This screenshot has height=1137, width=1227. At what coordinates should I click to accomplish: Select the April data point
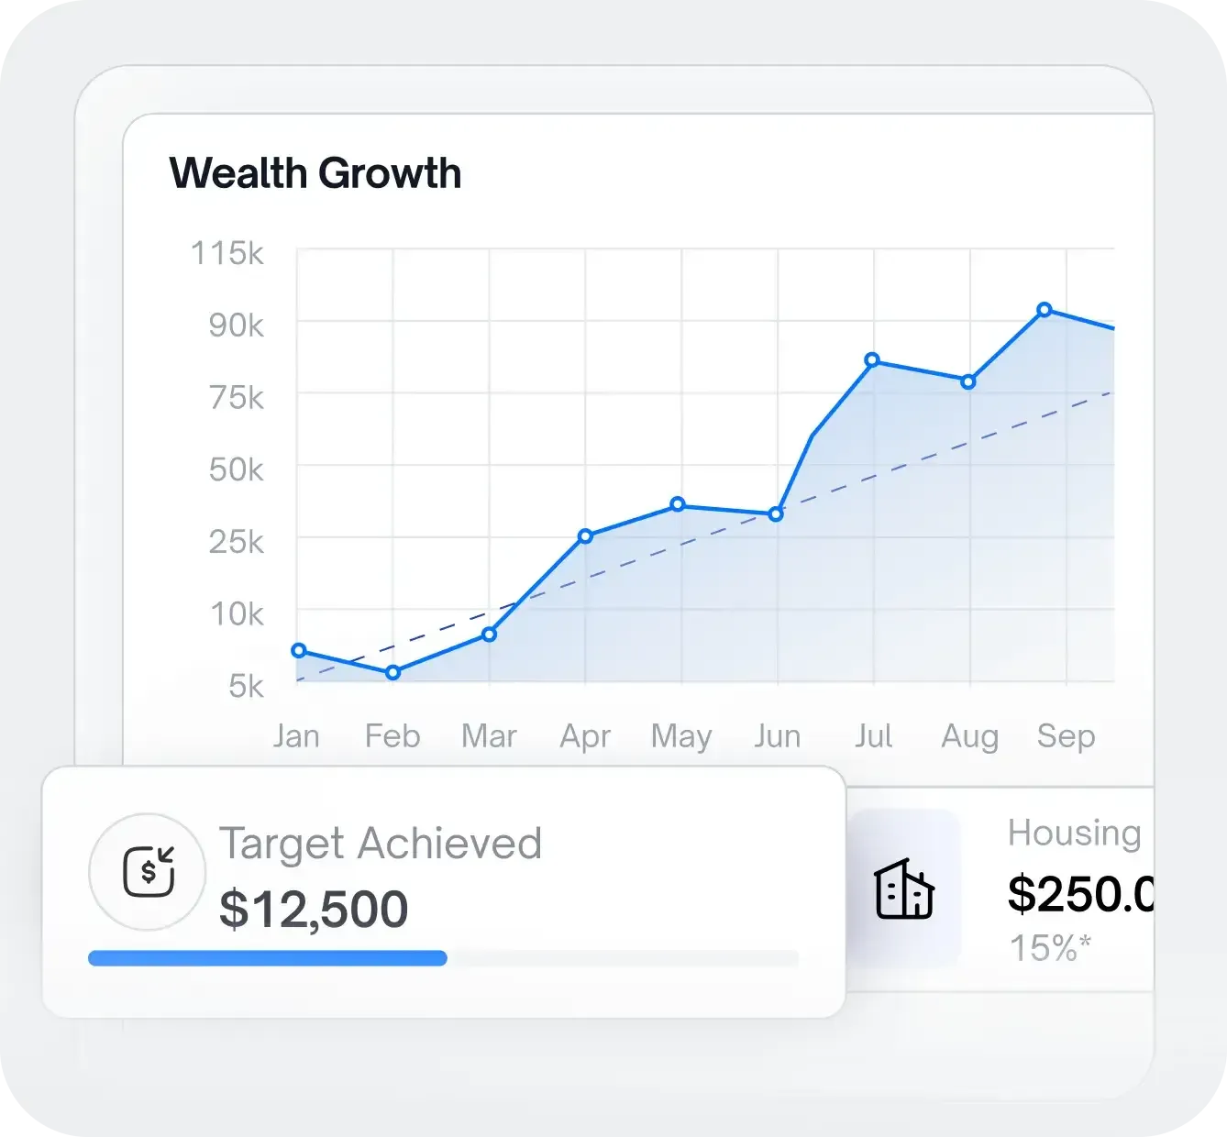(585, 535)
